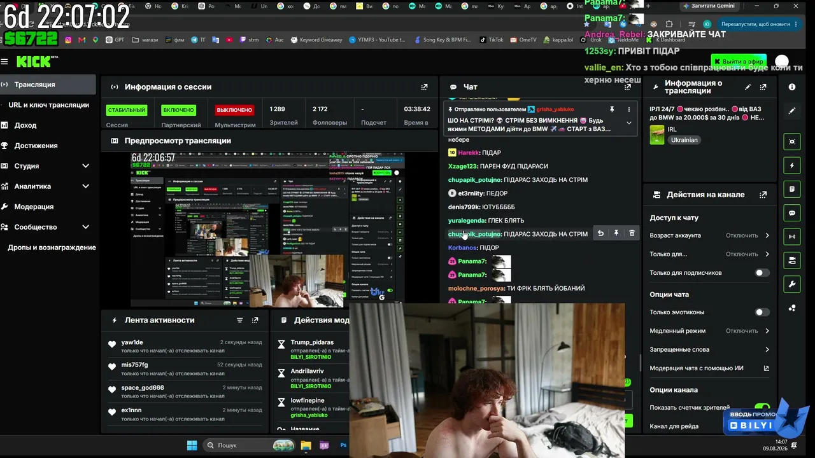This screenshot has width=815, height=458.
Task: Pop out the Информация о сессии panel
Action: point(425,87)
